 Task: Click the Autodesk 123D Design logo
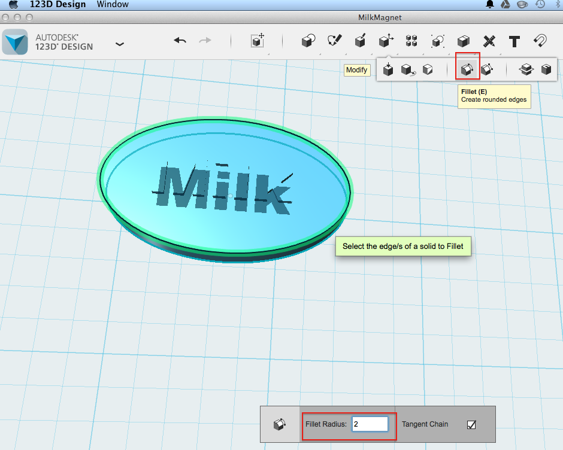click(15, 42)
